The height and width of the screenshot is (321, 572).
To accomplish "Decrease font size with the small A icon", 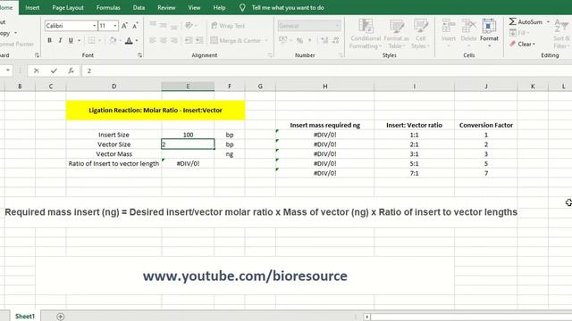I will pos(135,26).
